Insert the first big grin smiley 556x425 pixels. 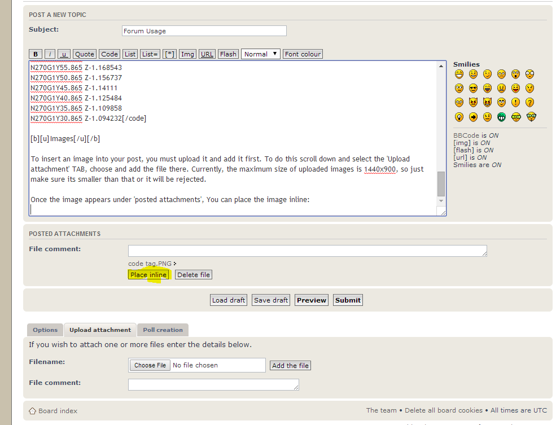[x=459, y=74]
